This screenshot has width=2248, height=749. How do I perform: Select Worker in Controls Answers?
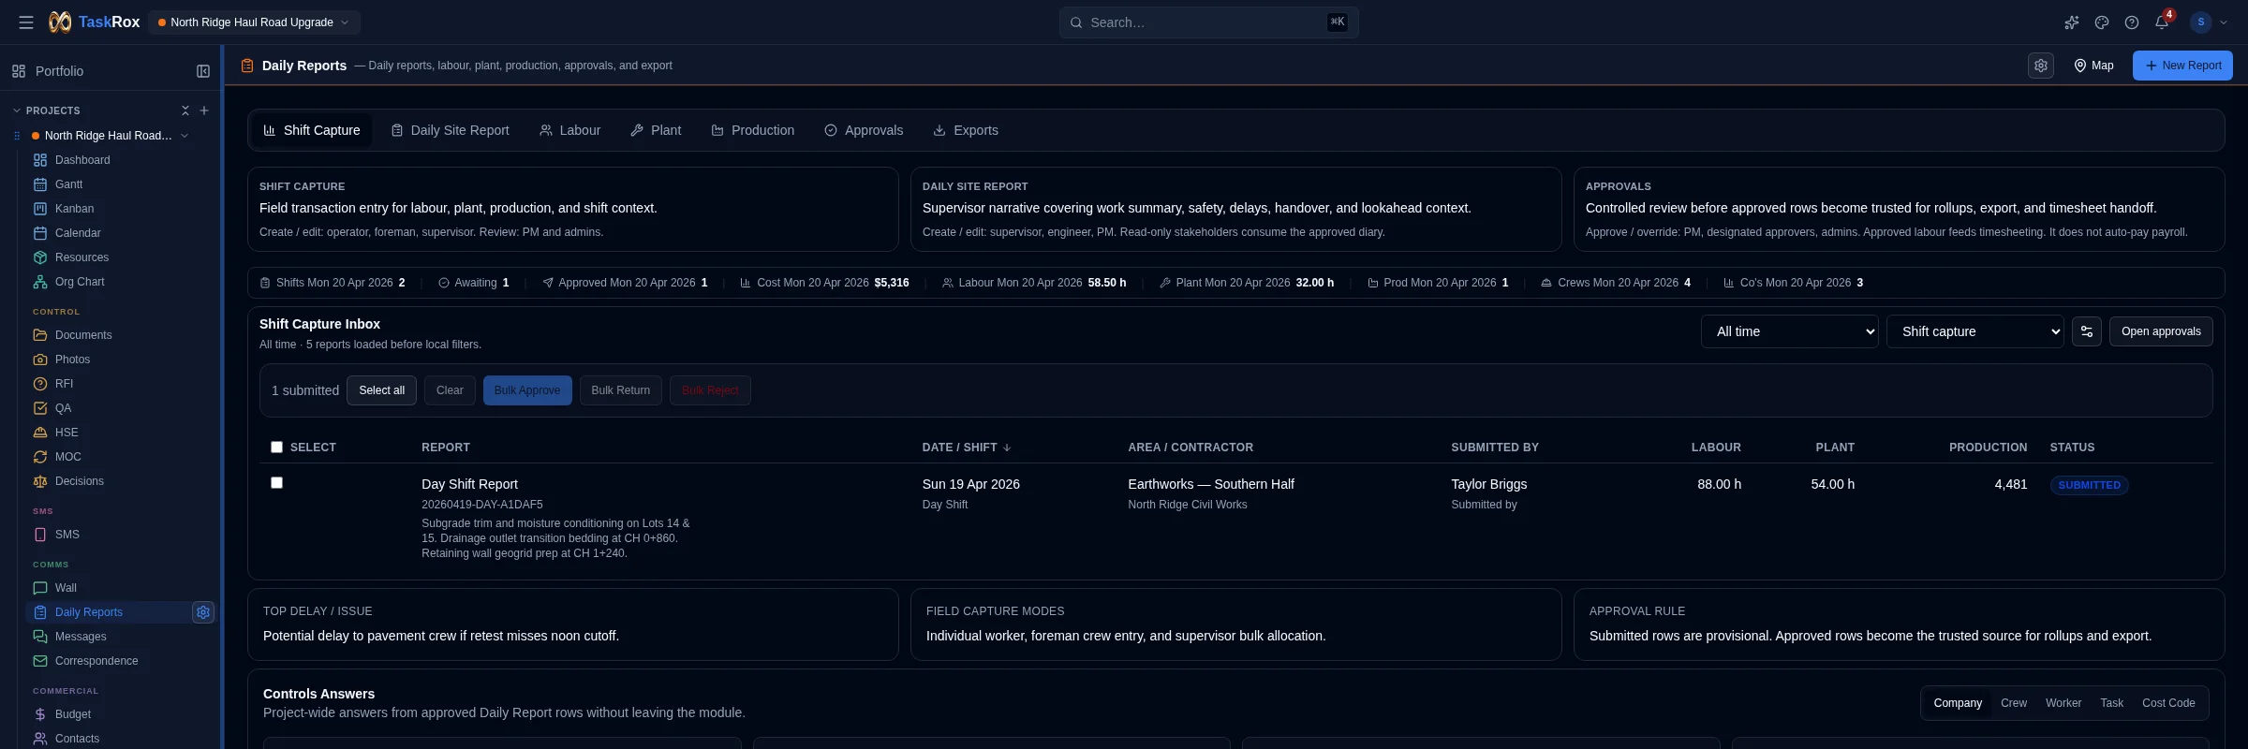pos(2063,703)
